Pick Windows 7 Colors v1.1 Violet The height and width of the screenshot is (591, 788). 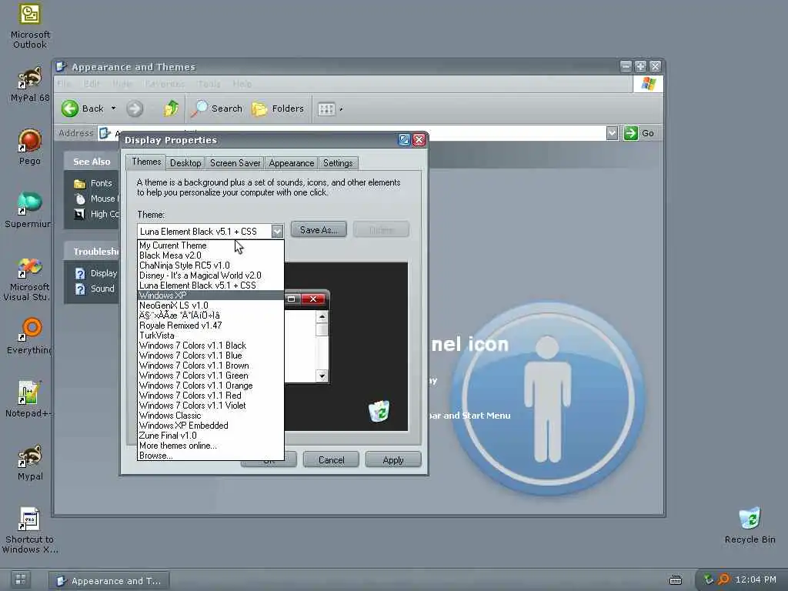click(211, 406)
